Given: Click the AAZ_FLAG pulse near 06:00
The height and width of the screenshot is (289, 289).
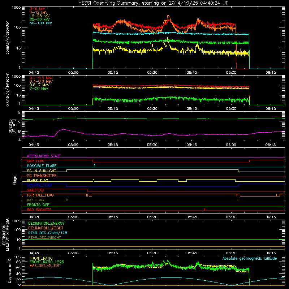Looking at the screenshot, I should [x=238, y=200].
